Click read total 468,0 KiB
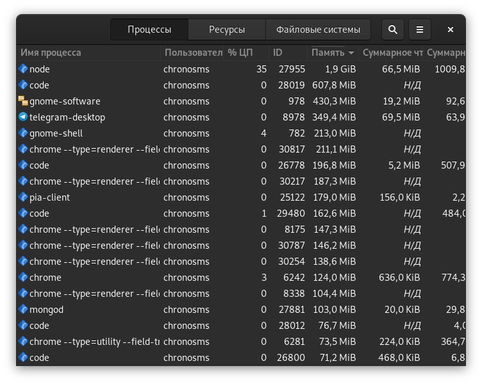This screenshot has width=482, height=384. (399, 358)
